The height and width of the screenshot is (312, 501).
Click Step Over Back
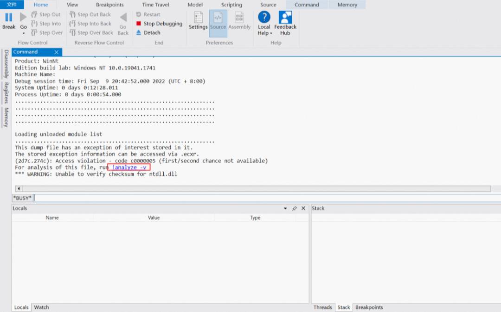point(91,32)
